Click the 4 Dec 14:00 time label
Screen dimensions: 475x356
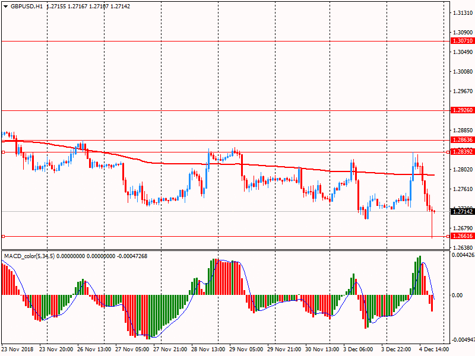pos(435,350)
